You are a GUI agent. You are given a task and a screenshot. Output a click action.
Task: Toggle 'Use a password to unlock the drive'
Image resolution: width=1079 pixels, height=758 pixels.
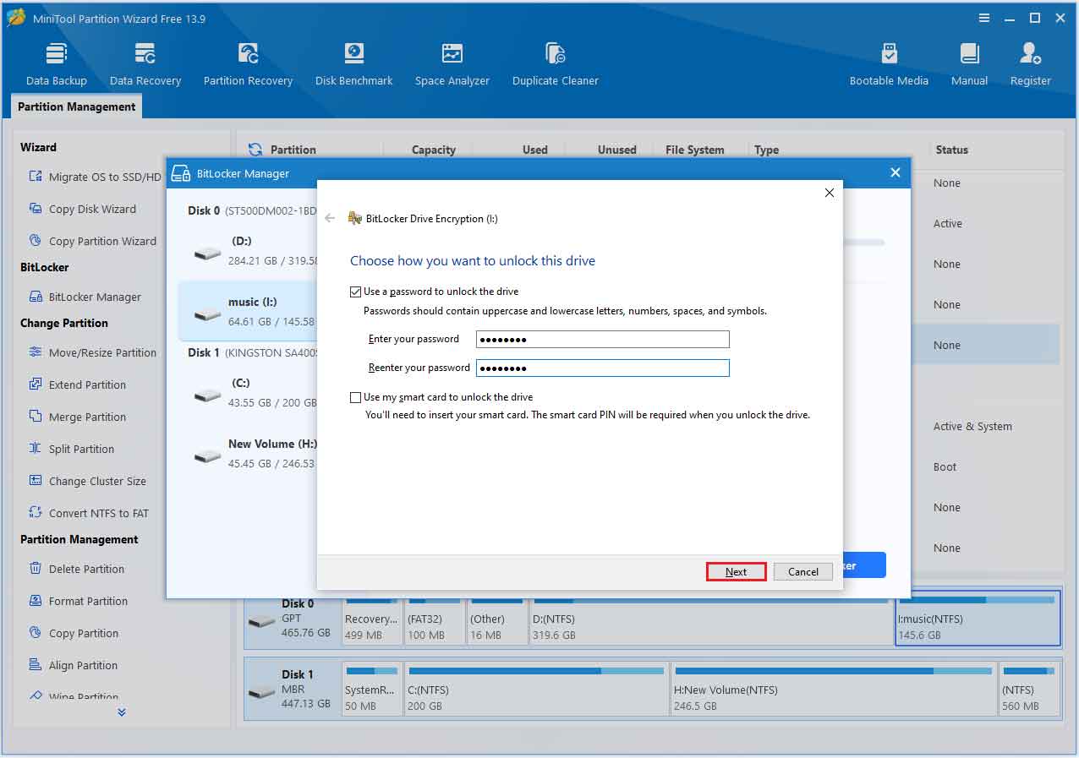[x=356, y=292]
